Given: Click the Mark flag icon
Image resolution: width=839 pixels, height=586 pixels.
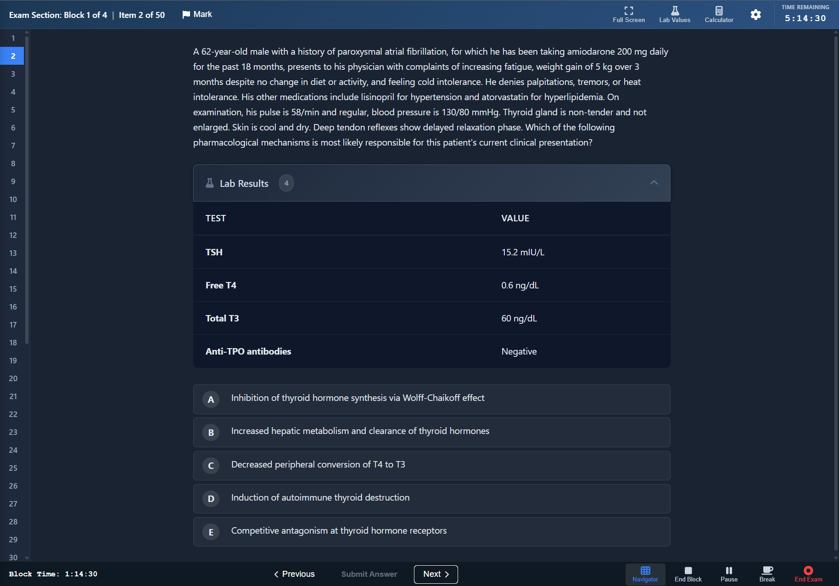Looking at the screenshot, I should point(186,15).
